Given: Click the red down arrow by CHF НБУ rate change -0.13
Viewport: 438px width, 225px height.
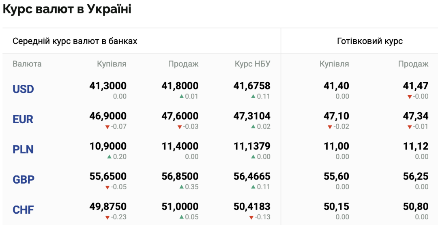Looking at the screenshot, I should [251, 217].
